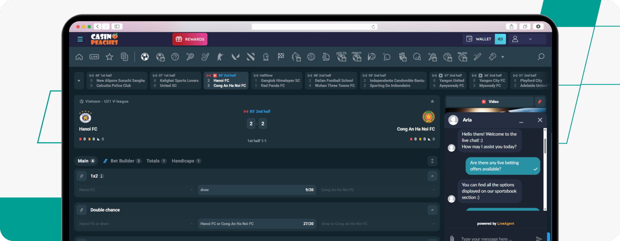Collapse the Double chance market section
The image size is (620, 241).
[432, 210]
